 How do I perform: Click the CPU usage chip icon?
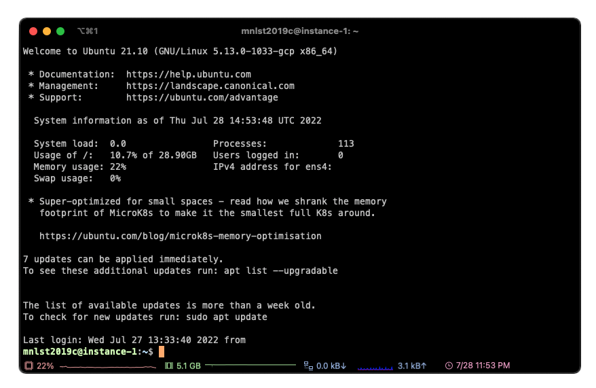point(29,366)
